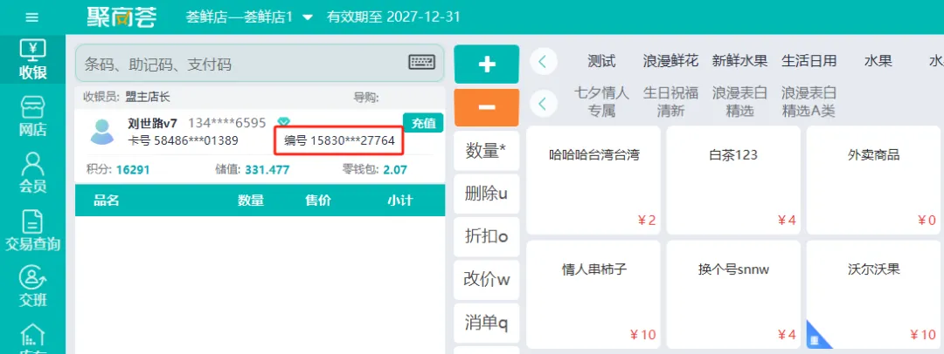Image resolution: width=944 pixels, height=354 pixels.
Task: Click the 数量* function button
Action: (487, 152)
